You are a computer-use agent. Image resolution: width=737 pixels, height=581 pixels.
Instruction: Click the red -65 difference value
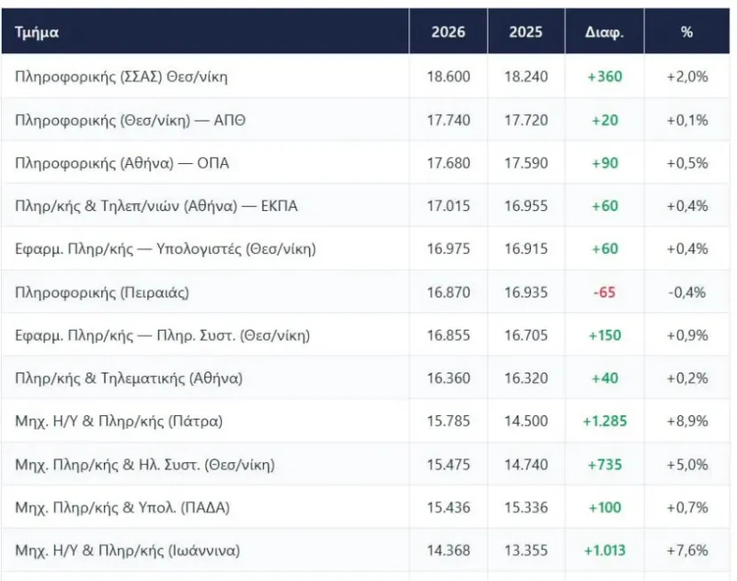pos(604,292)
